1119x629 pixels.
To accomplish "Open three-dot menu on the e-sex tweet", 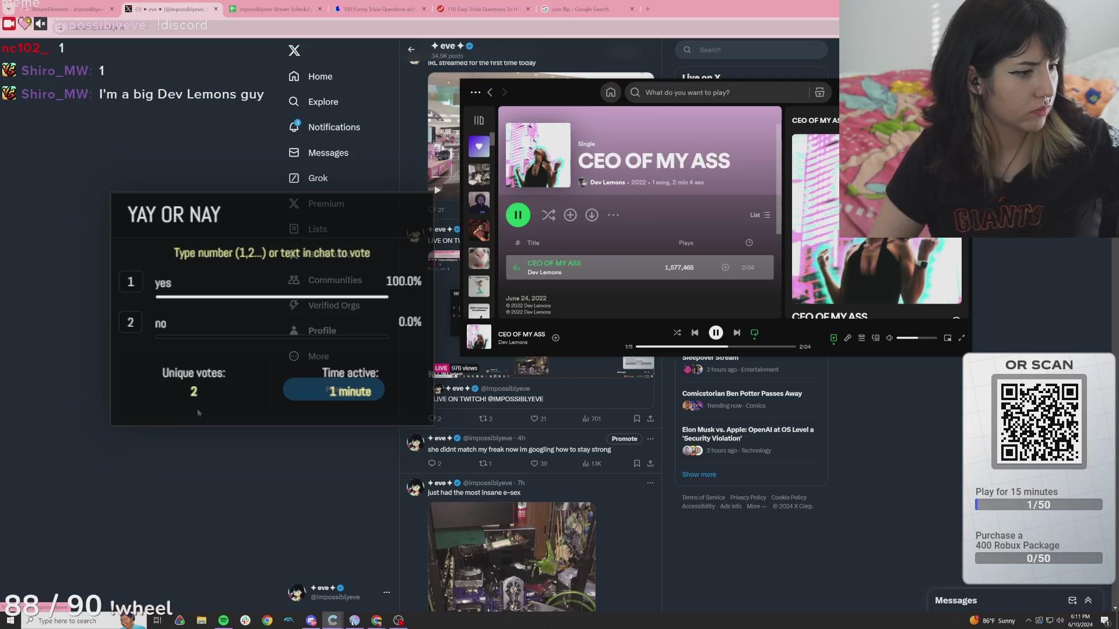I will 650,483.
